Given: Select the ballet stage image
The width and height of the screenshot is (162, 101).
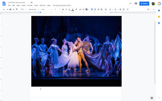Looking at the screenshot, I should [x=76, y=51].
